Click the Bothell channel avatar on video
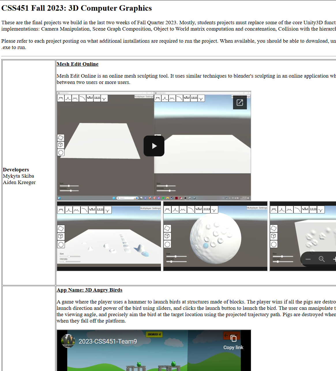The height and width of the screenshot is (371, 336). [x=68, y=341]
